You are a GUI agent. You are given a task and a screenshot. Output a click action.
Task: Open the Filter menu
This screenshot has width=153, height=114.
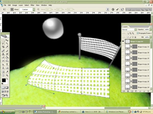32,5
